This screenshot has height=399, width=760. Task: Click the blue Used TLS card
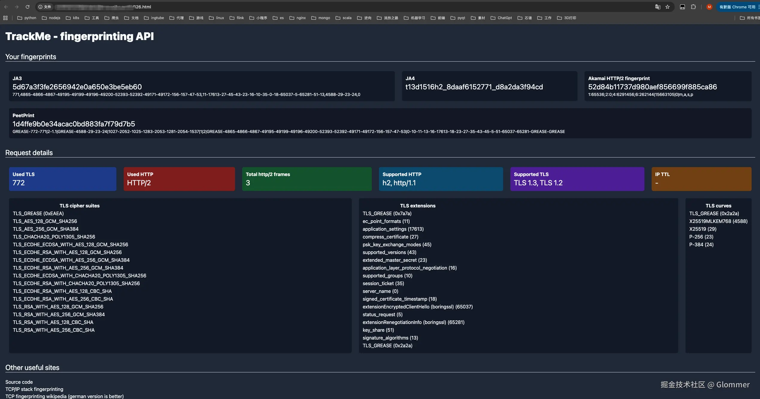63,179
